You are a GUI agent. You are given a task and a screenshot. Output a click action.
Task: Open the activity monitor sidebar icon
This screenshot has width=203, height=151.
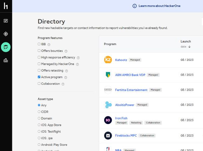6,21
